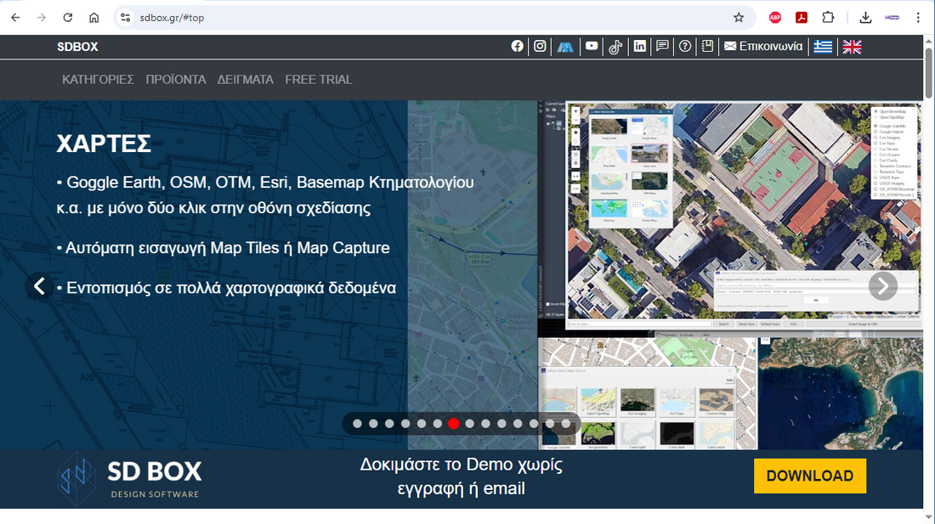The image size is (935, 524).
Task: Open the notebook manual icon in header
Action: tap(707, 46)
